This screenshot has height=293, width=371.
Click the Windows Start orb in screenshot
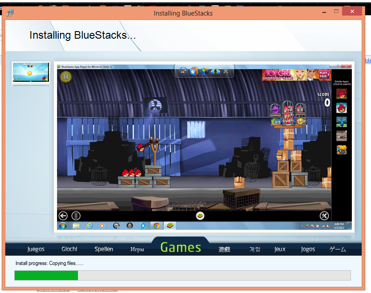63,226
